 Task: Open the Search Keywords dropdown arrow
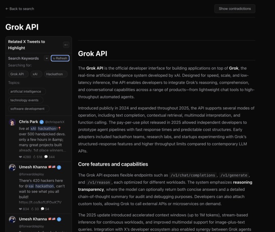[47, 58]
